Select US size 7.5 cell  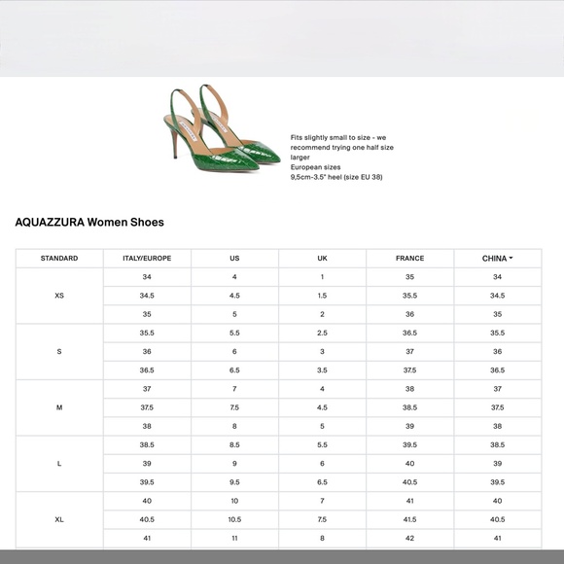coord(234,407)
